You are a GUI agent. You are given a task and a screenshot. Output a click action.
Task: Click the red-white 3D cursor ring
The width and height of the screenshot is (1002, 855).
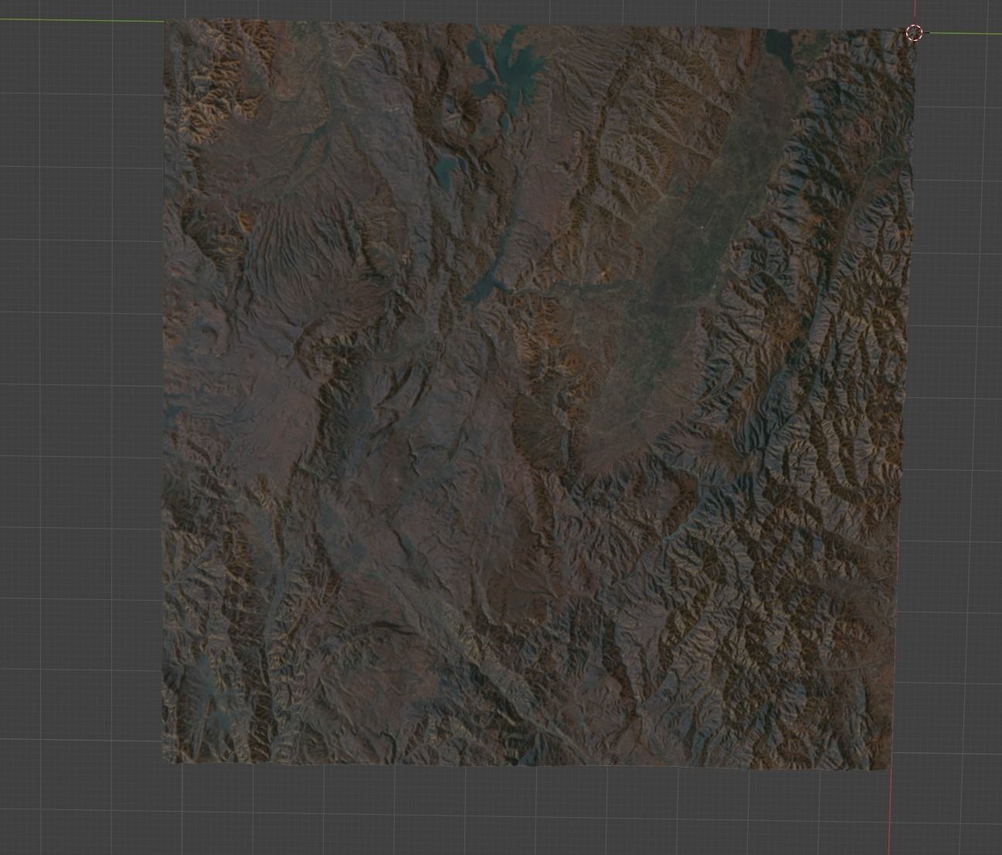point(914,33)
